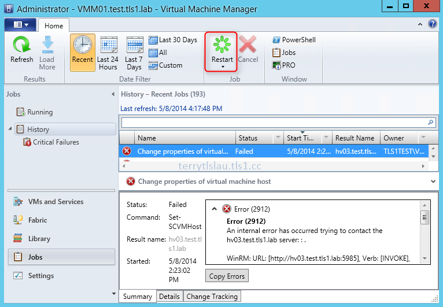Image resolution: width=443 pixels, height=307 pixels.
Task: Select the Recent date filter
Action: (x=83, y=52)
